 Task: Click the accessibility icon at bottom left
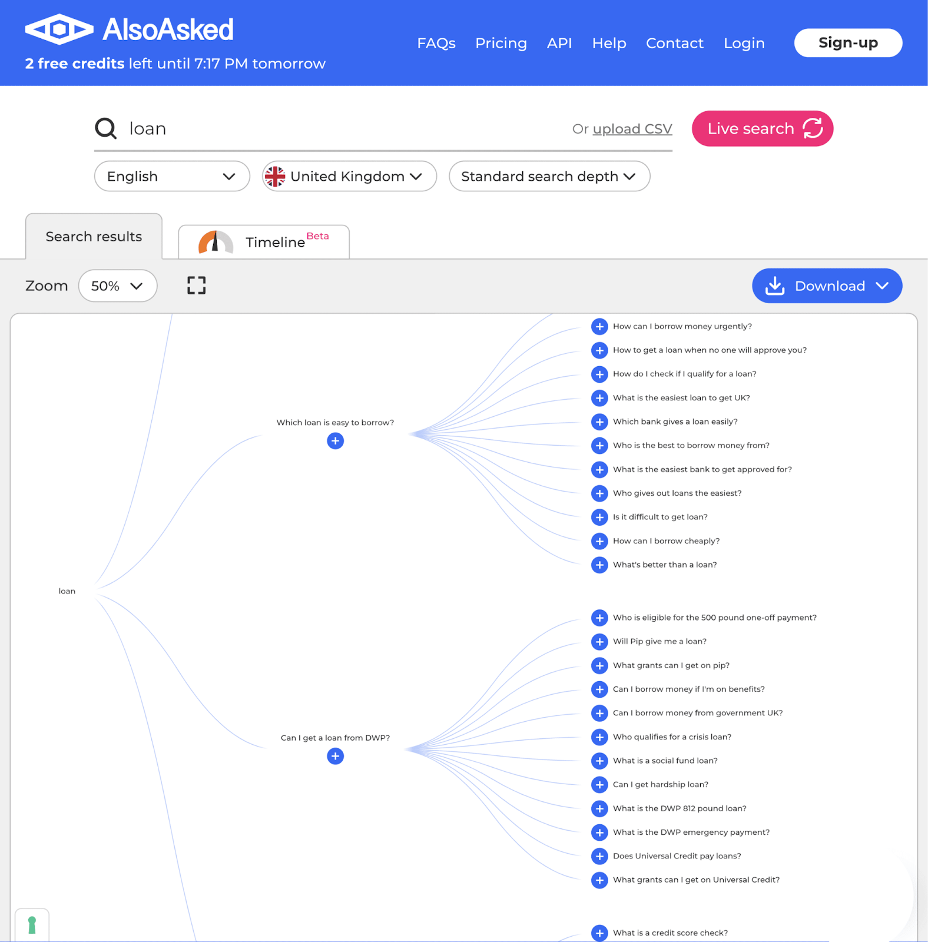coord(33,924)
